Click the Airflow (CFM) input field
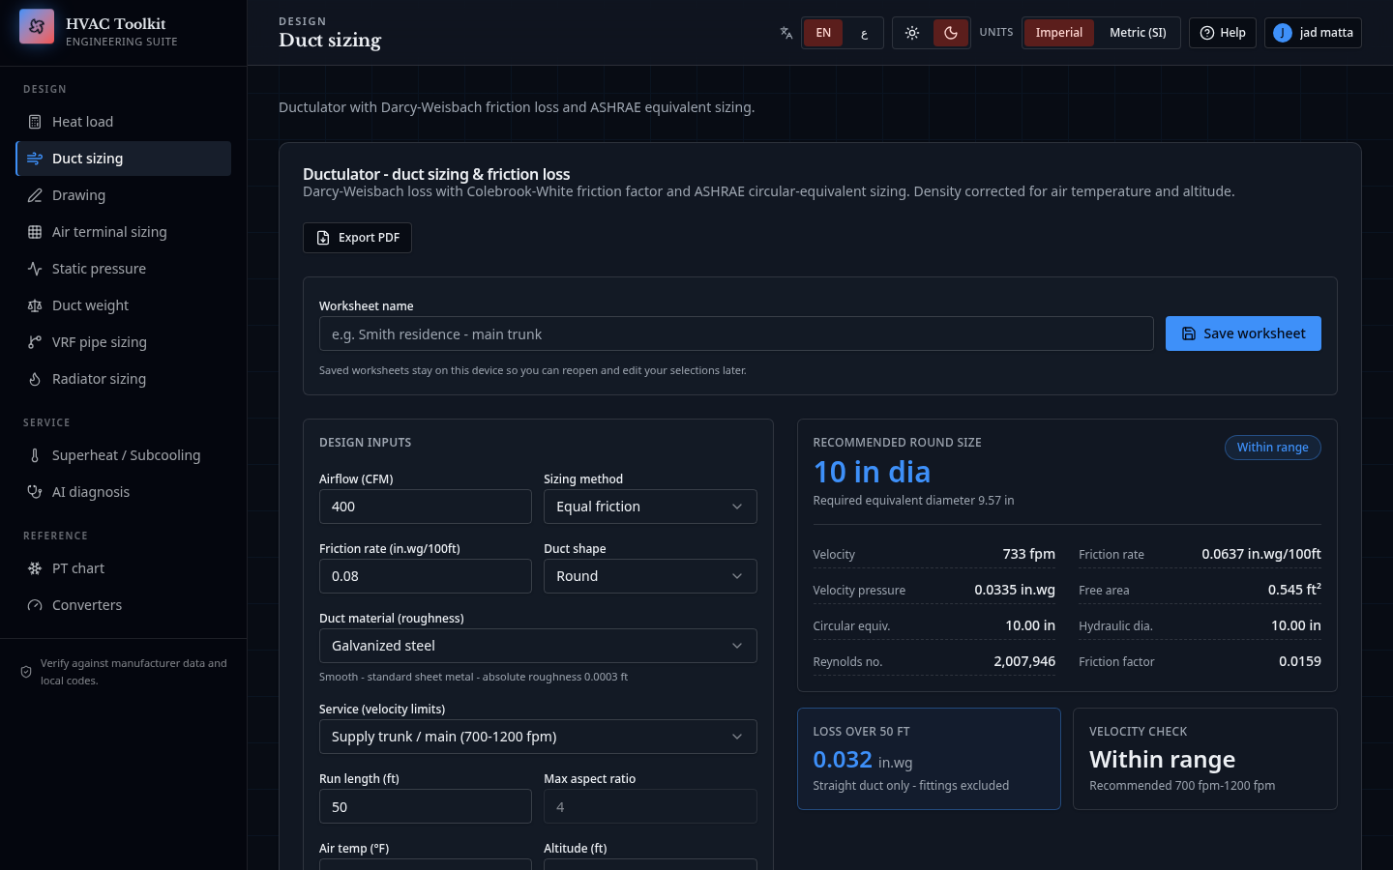Viewport: 1393px width, 870px height. point(426,507)
